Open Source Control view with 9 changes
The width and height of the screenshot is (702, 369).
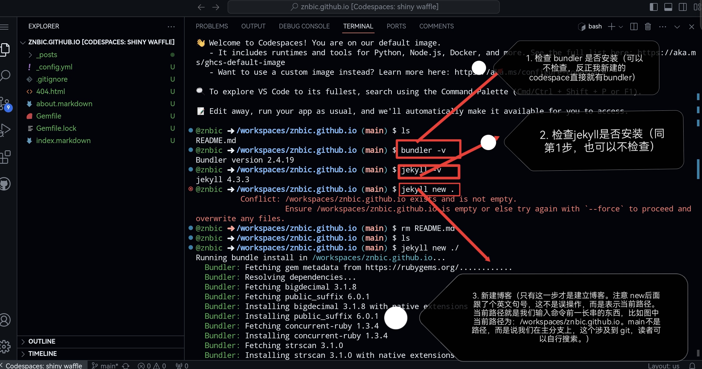click(x=6, y=104)
